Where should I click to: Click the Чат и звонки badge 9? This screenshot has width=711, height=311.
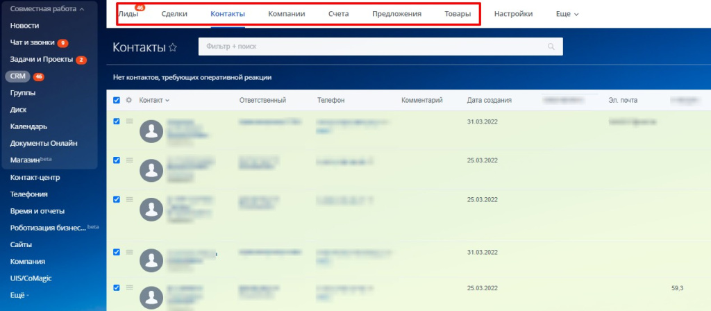tap(62, 43)
